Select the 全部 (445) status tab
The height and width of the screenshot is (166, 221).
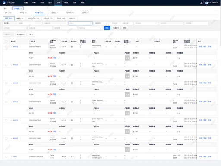pos(8,13)
